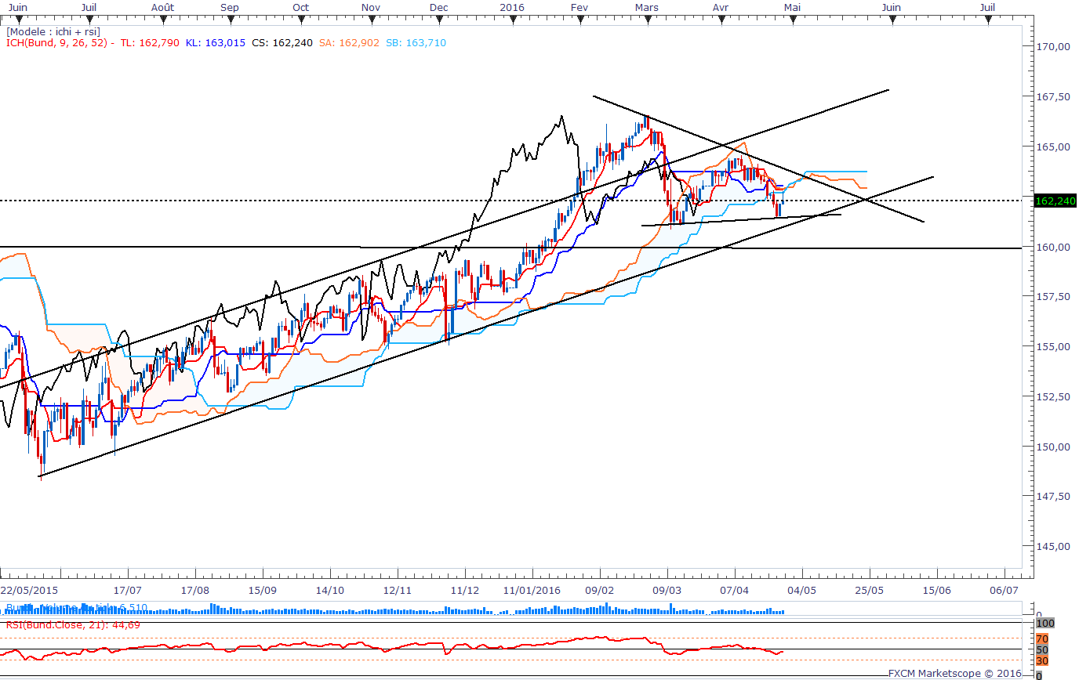Click the Oct month label on timeline
1079x680 pixels.
pyautogui.click(x=300, y=6)
